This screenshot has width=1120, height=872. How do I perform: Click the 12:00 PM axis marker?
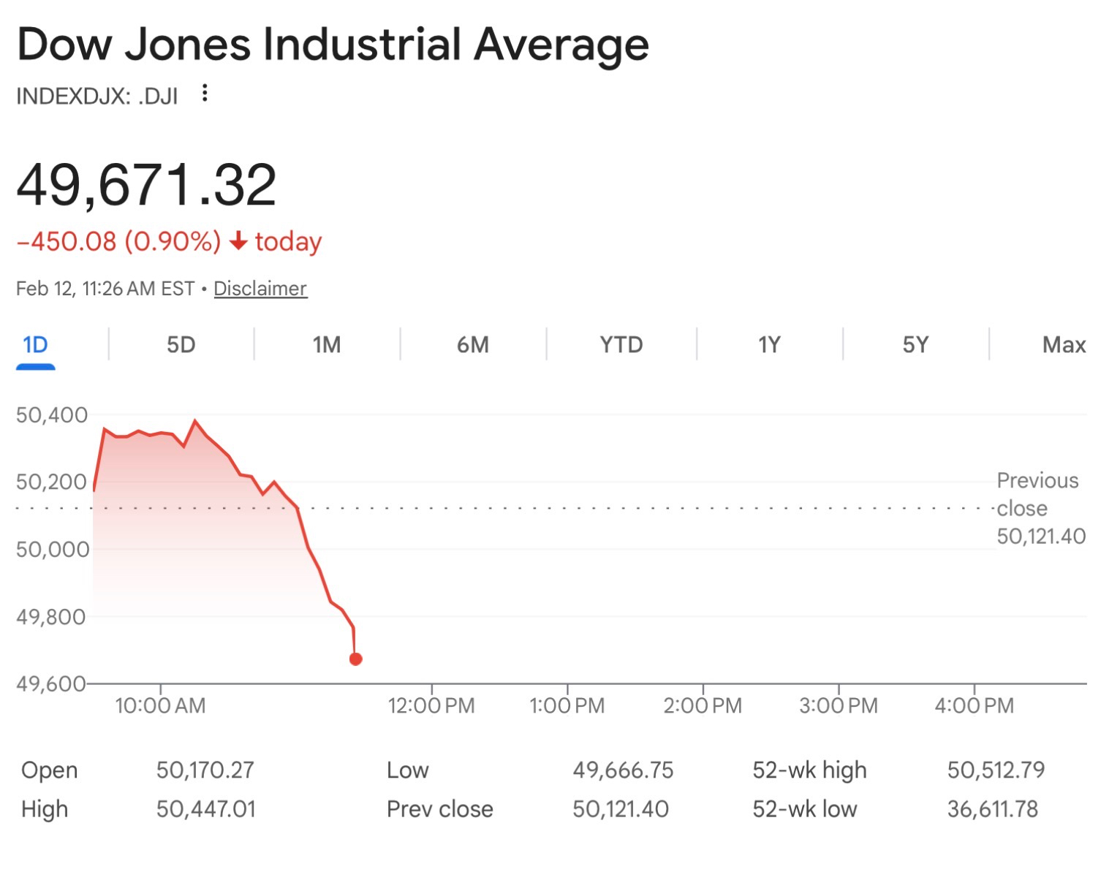point(431,705)
